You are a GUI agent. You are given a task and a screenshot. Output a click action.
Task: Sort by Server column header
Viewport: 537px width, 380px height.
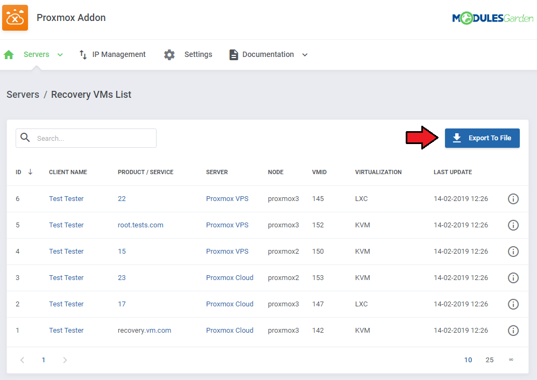(217, 172)
